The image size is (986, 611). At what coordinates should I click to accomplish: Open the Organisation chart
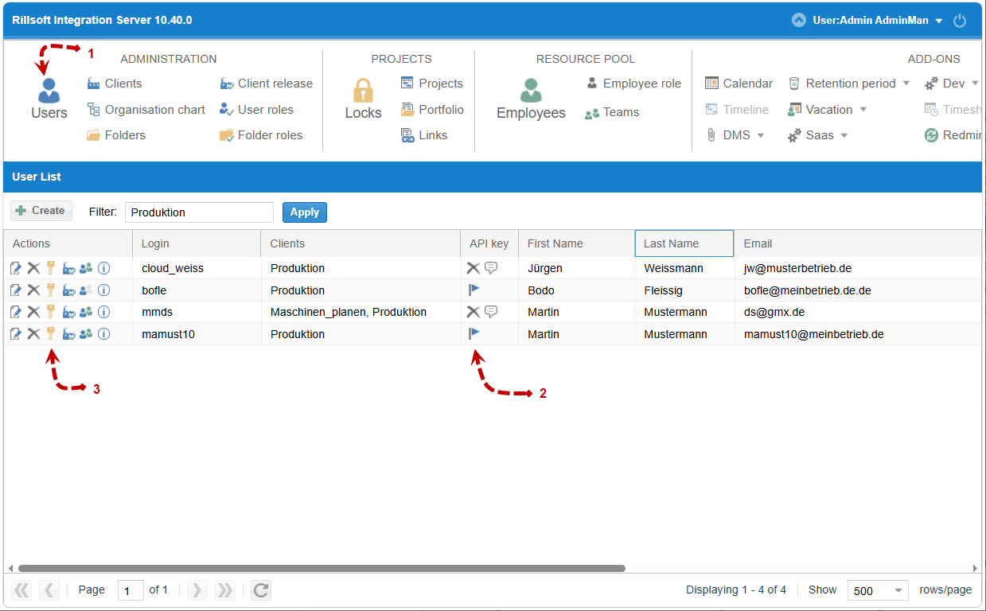pyautogui.click(x=146, y=110)
